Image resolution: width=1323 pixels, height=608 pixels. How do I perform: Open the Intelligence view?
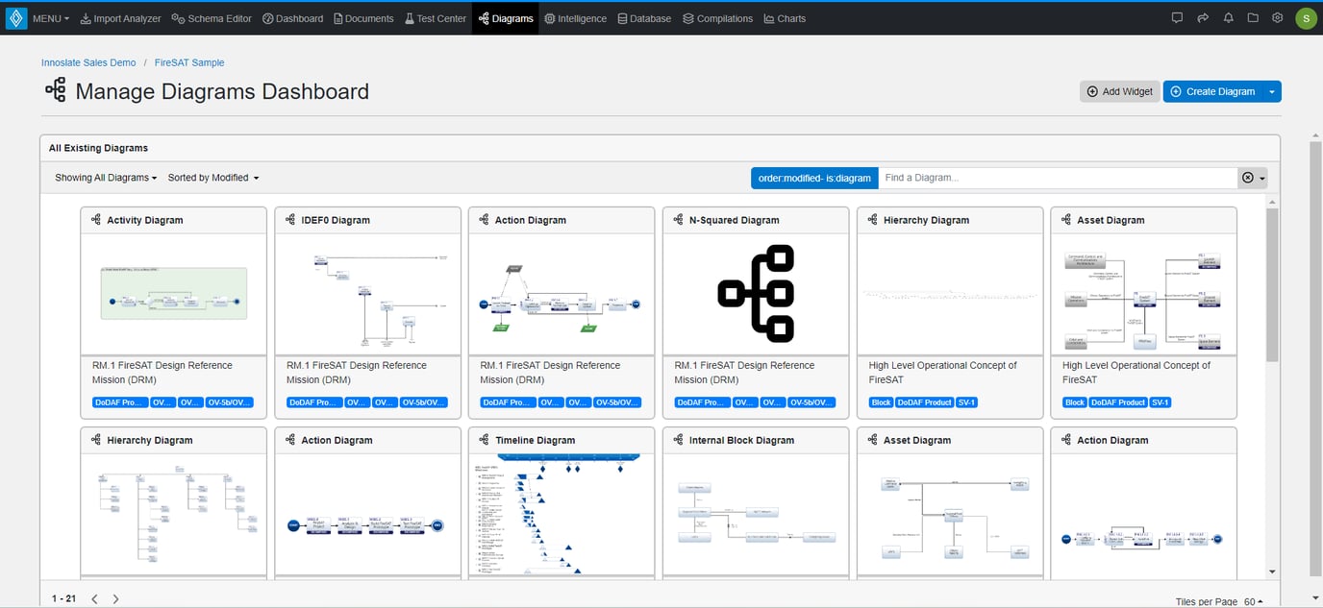(575, 17)
